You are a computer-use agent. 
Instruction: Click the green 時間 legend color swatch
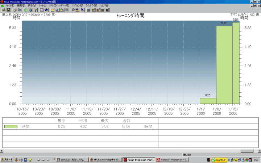(11, 126)
